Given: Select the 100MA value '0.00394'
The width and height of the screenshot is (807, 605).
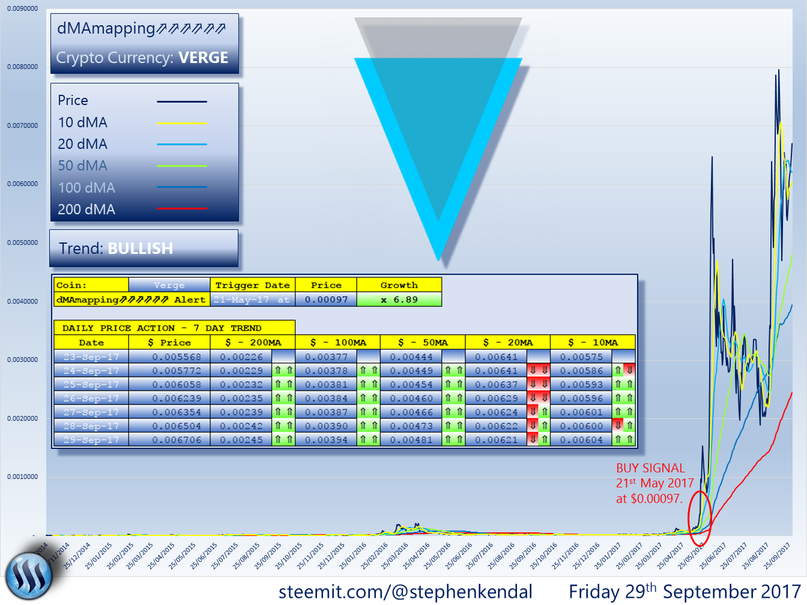Looking at the screenshot, I should pyautogui.click(x=327, y=440).
